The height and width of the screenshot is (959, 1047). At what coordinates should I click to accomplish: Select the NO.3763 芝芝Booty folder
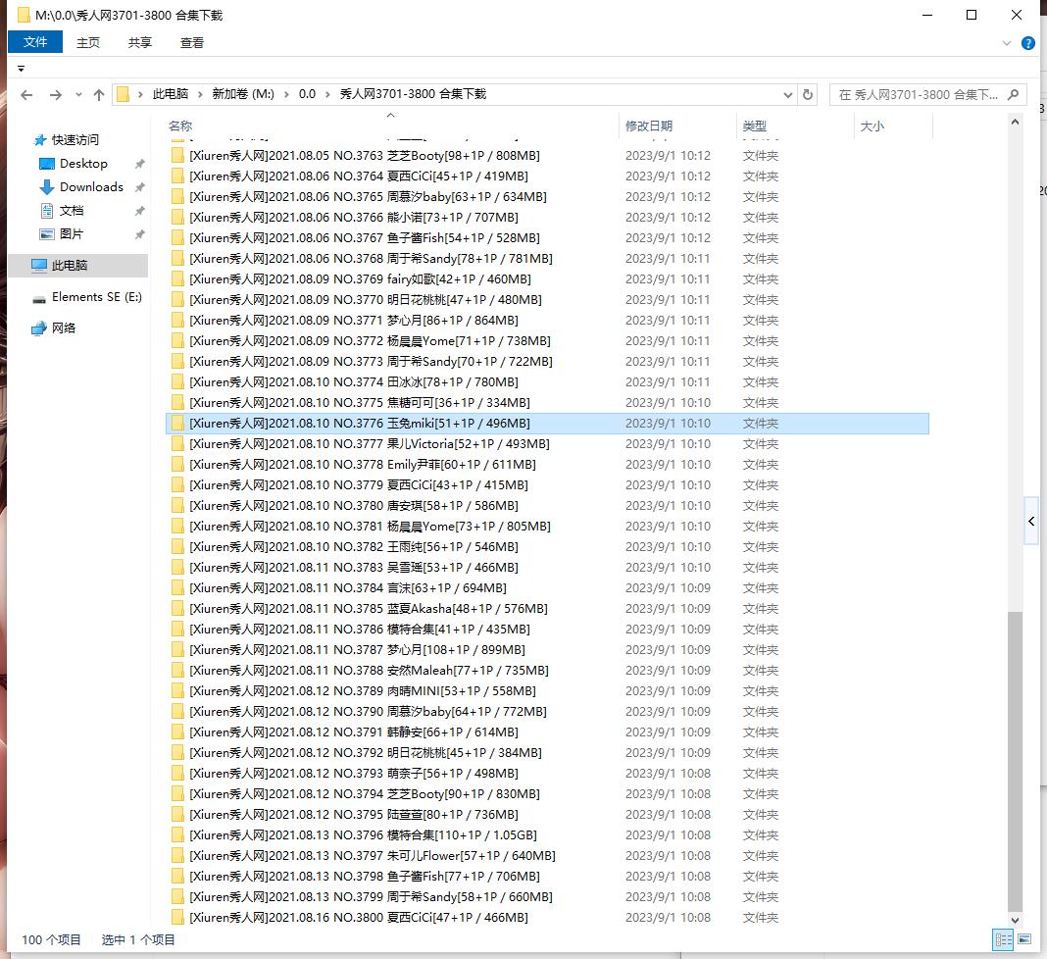click(x=548, y=156)
